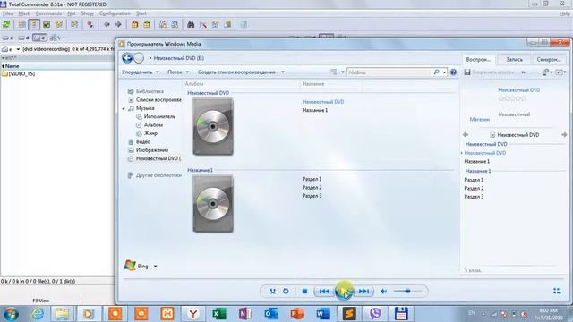This screenshot has height=322, width=573.
Task: Open the Help menu in Total Commander
Action: click(565, 13)
